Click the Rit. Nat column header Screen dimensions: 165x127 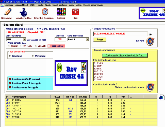point(83,97)
